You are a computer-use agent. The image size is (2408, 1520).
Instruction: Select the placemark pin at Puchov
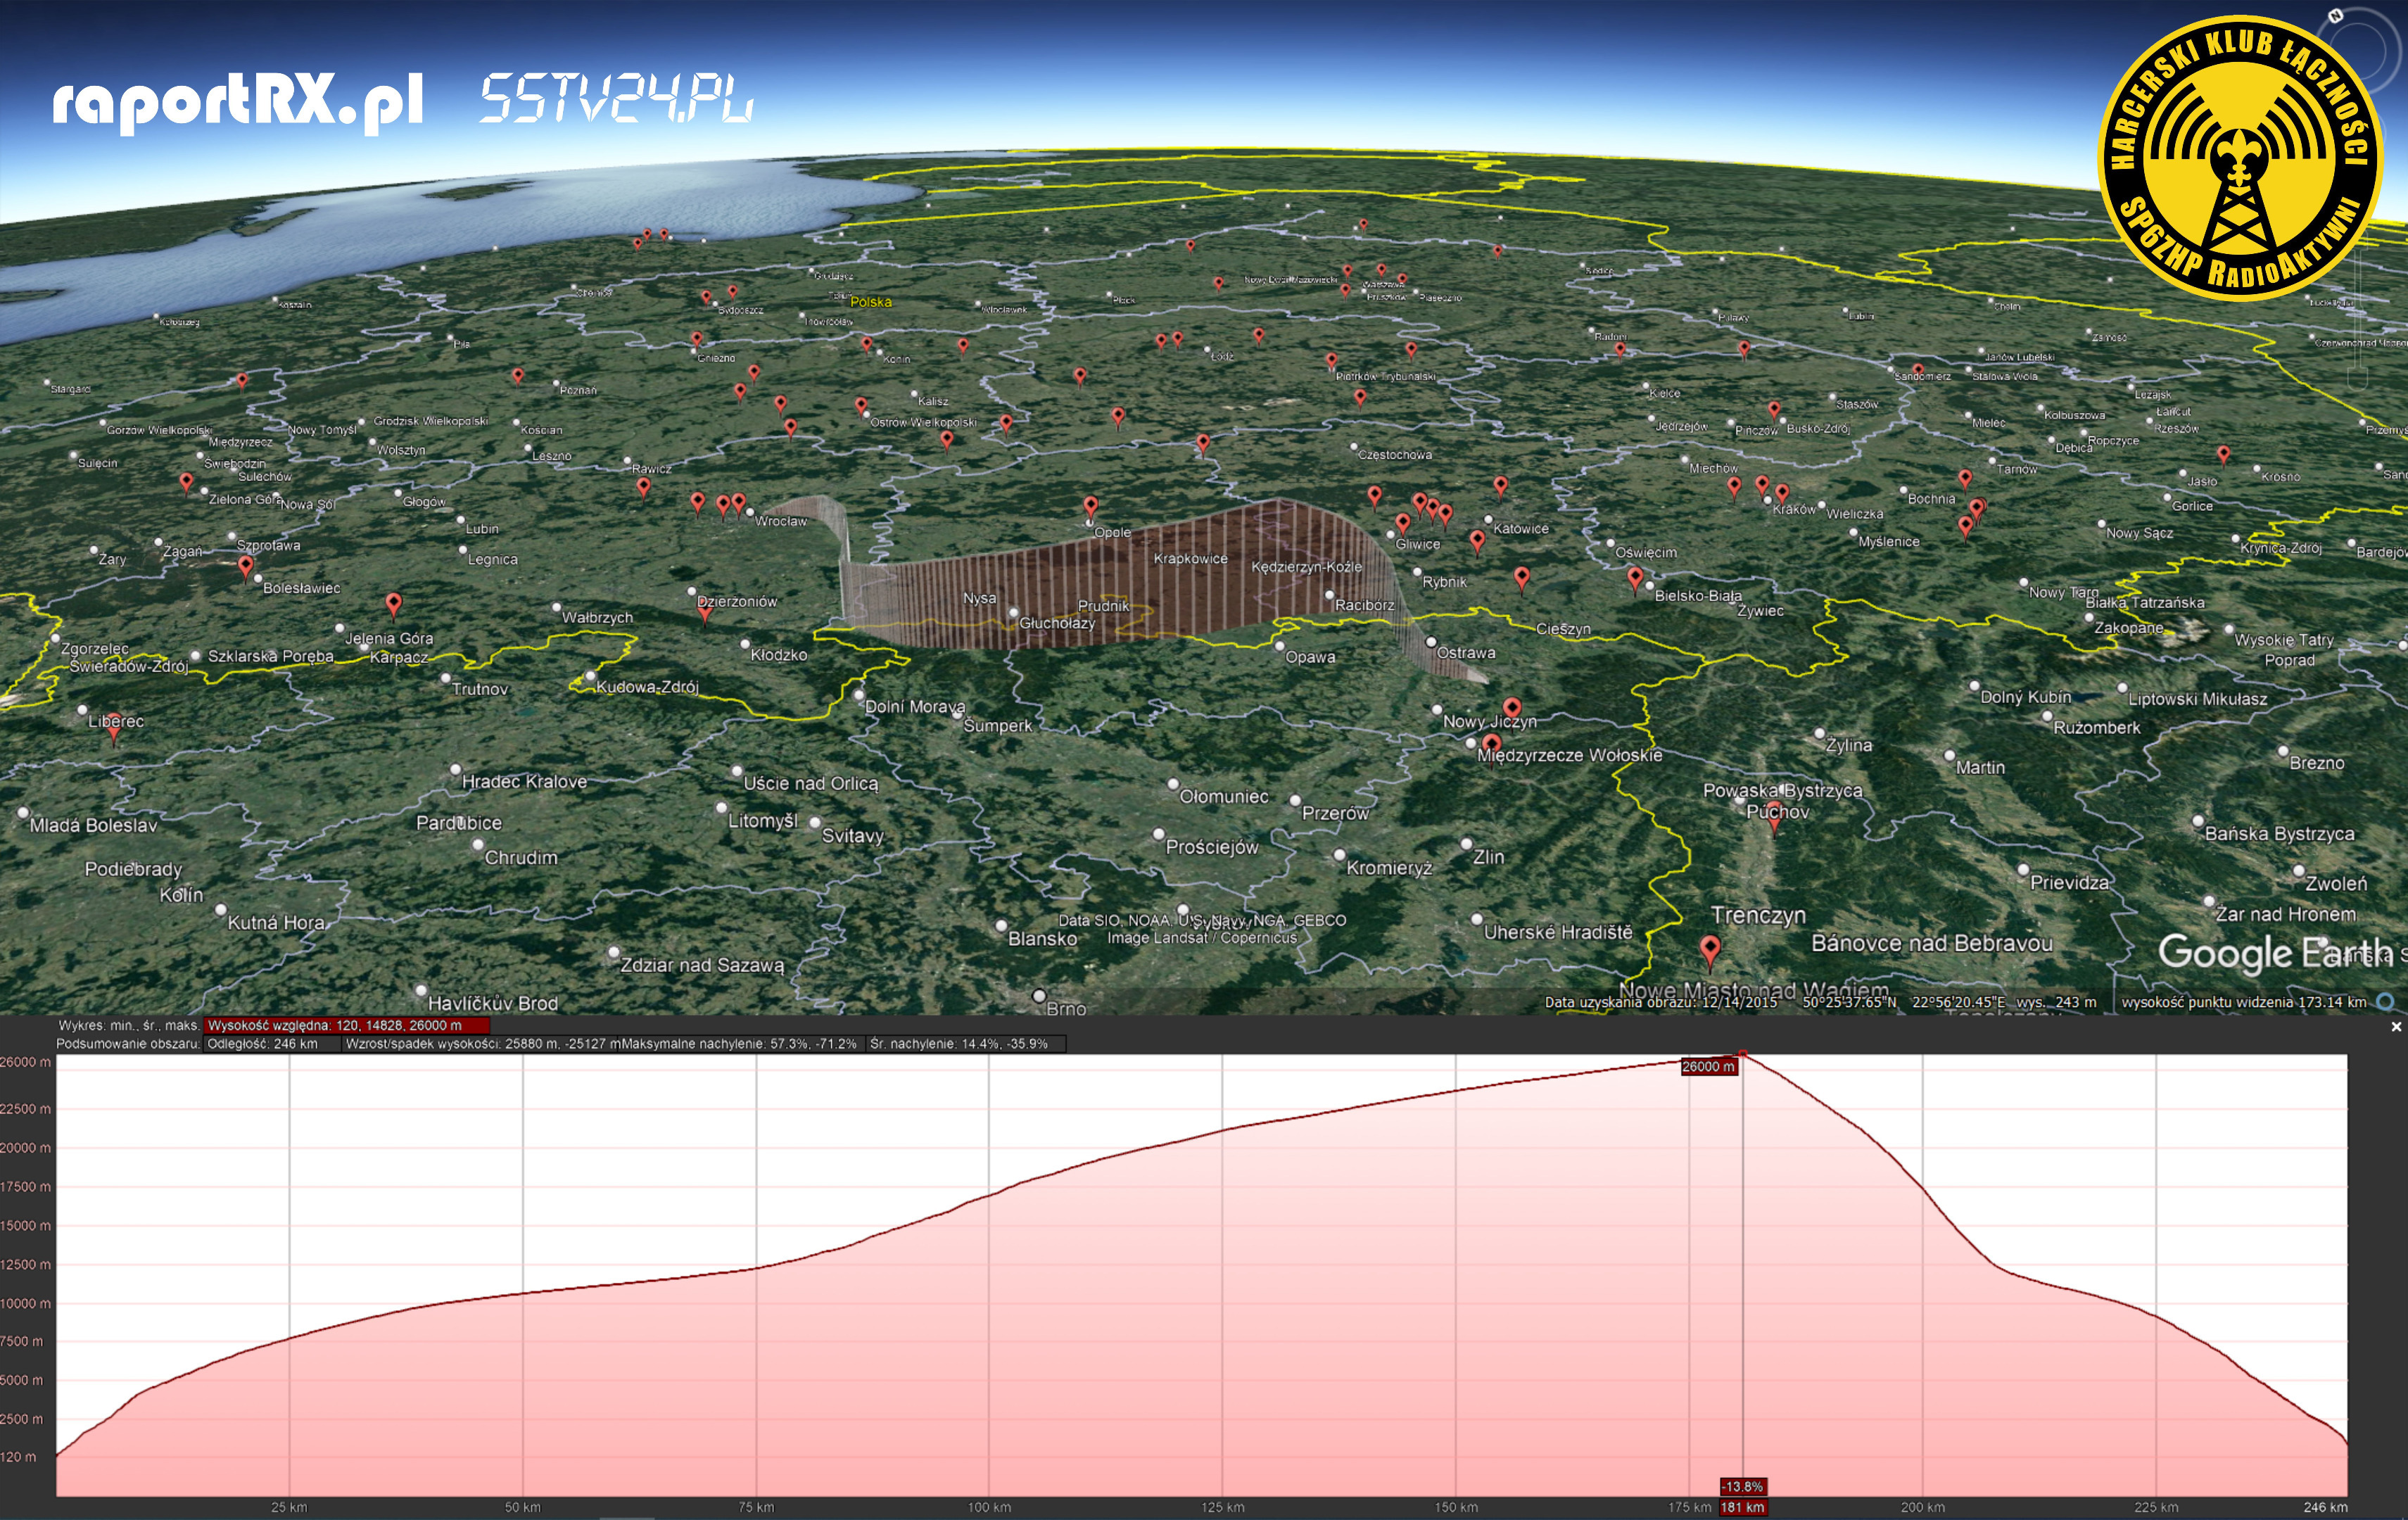(x=1774, y=814)
